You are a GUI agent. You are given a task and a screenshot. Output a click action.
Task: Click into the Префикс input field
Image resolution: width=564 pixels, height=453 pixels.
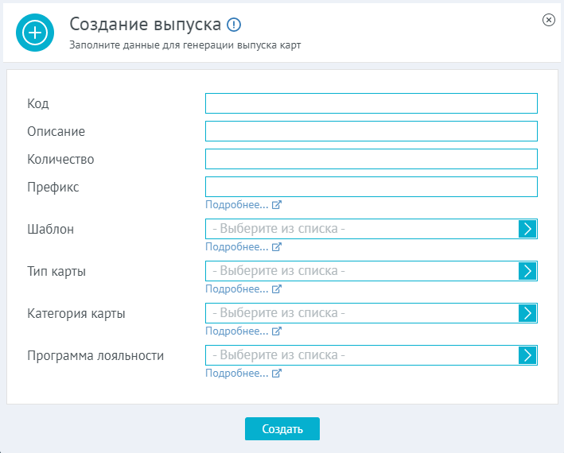click(x=371, y=187)
